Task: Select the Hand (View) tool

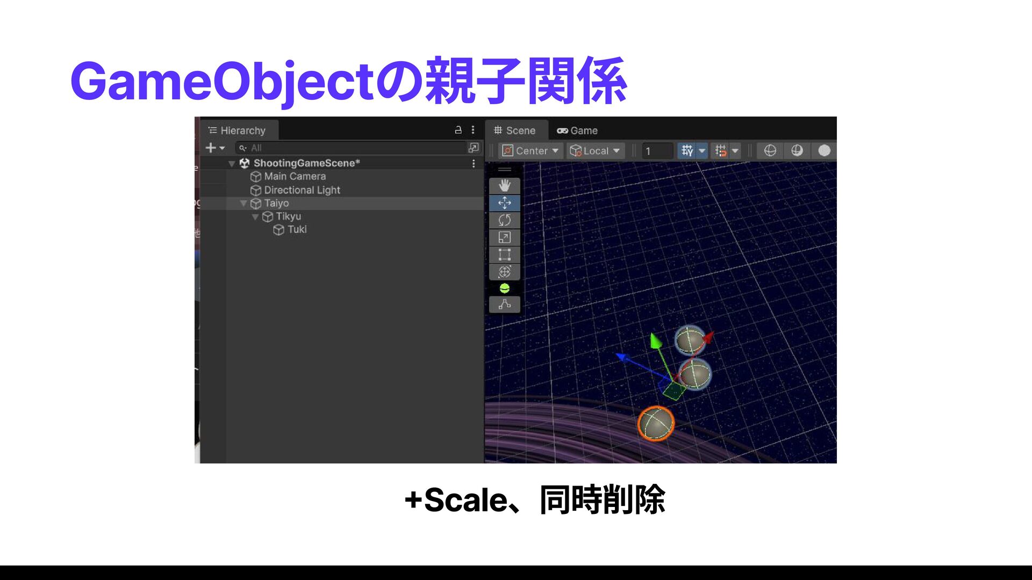Action: tap(504, 186)
